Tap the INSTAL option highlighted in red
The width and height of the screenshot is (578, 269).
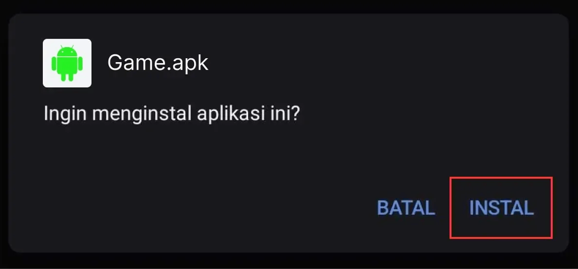(x=501, y=208)
